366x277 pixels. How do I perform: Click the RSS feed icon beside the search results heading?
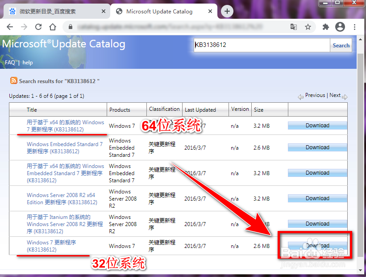[13, 80]
